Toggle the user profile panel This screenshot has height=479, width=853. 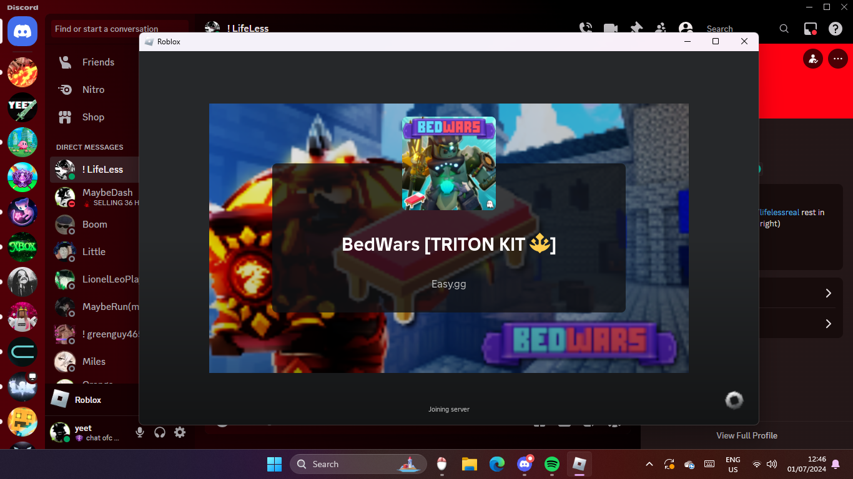point(686,28)
